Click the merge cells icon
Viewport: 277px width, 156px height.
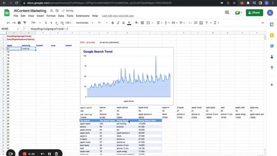(148, 23)
